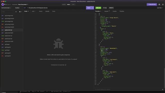The image size is (165, 93).
Task: Switch to the Test tab
Action: point(73,4)
